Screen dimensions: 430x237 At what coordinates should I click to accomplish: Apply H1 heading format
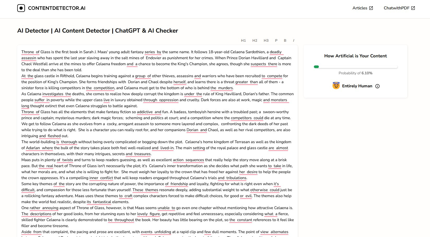(x=243, y=40)
